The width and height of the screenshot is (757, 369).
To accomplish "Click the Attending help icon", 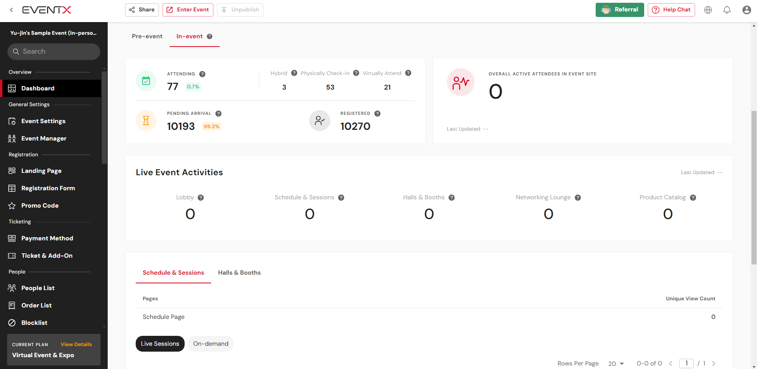I will pos(202,74).
